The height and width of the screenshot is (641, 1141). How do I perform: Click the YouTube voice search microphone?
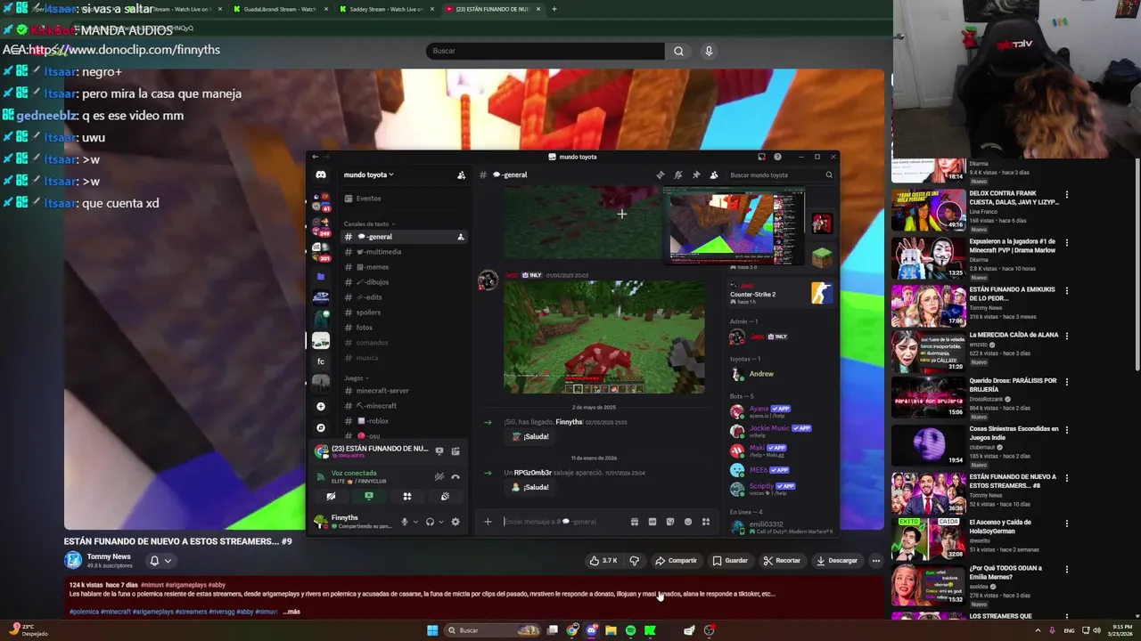pos(709,51)
